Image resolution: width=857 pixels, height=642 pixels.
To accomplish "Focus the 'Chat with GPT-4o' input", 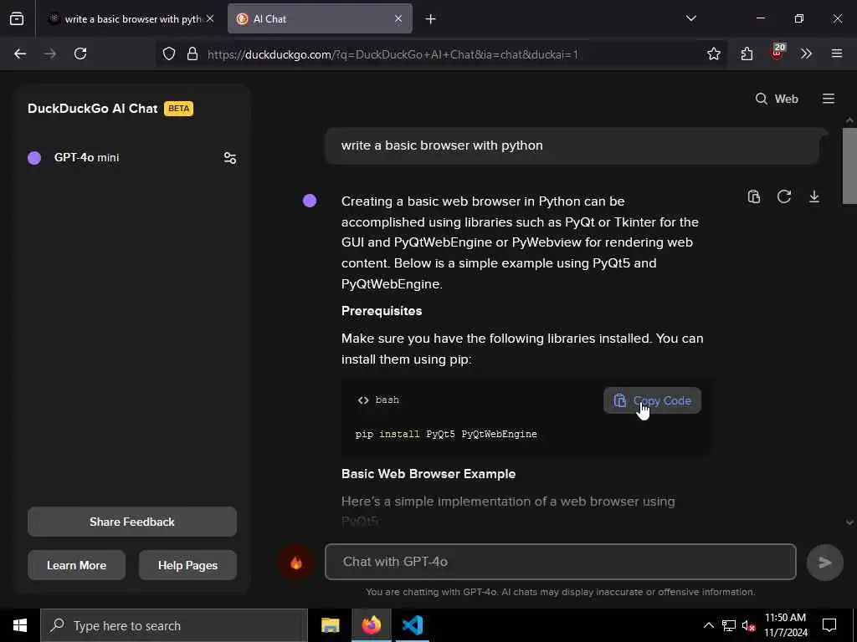I will point(560,562).
